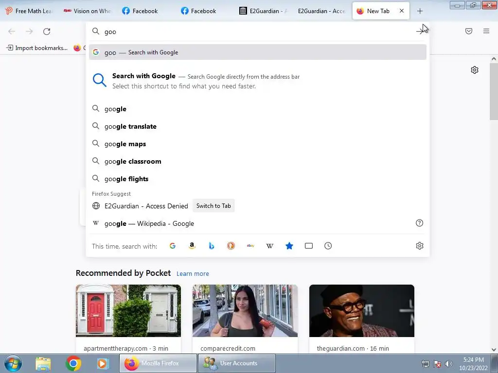Switch to the Free Math Learning tab
The height and width of the screenshot is (373, 498).
pos(29,11)
